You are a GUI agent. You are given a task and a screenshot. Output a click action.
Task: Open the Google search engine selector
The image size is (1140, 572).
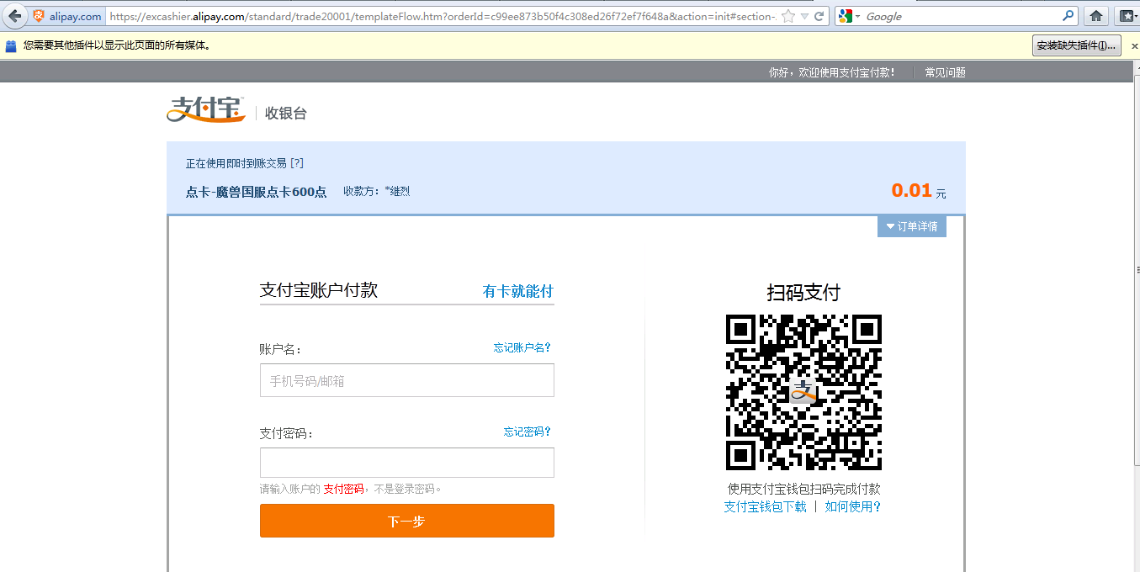click(850, 16)
